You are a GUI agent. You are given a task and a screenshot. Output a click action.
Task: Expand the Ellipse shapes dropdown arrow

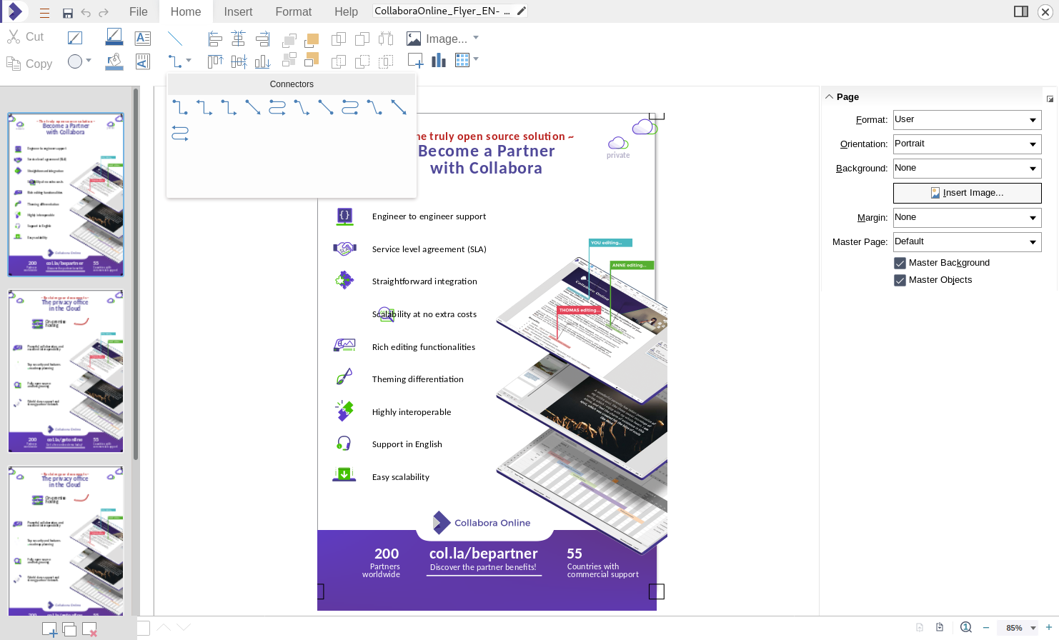pos(89,61)
